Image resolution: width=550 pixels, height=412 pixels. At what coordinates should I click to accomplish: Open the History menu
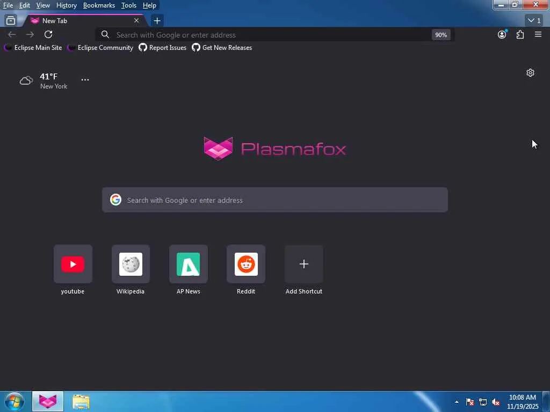[66, 5]
